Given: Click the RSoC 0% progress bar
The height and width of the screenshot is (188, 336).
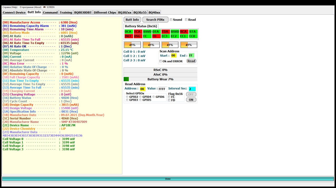Looking at the screenshot, I should 160,70.
